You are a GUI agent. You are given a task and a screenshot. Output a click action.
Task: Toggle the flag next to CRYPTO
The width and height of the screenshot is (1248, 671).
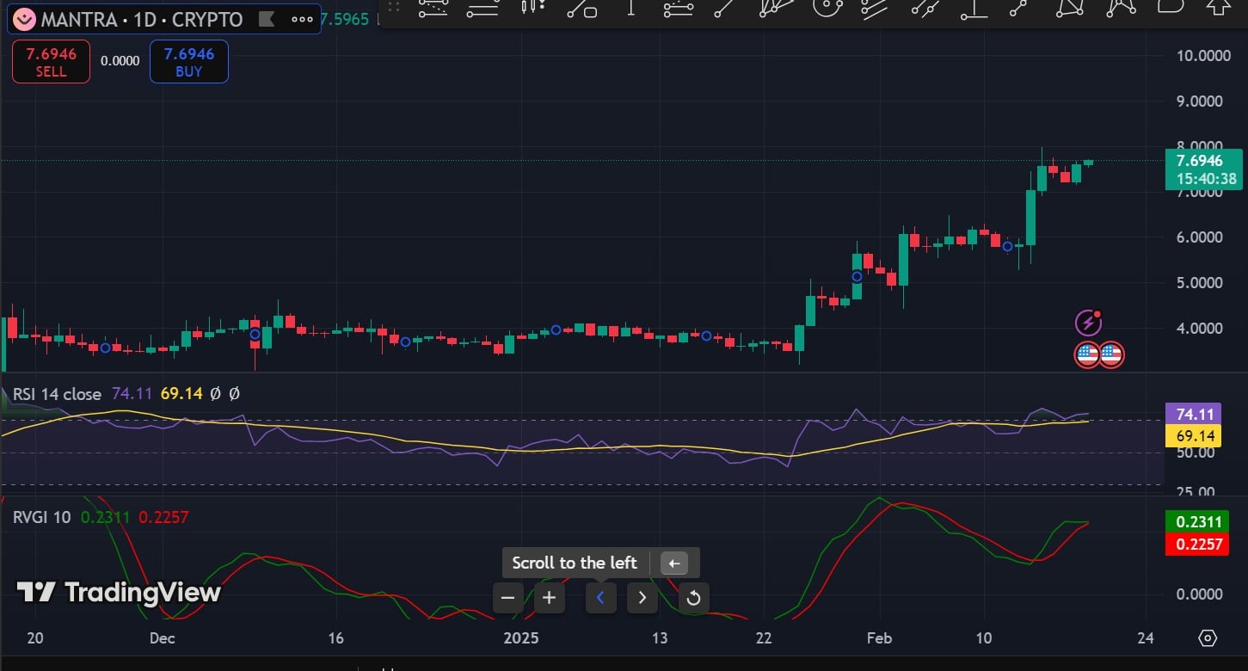[267, 19]
